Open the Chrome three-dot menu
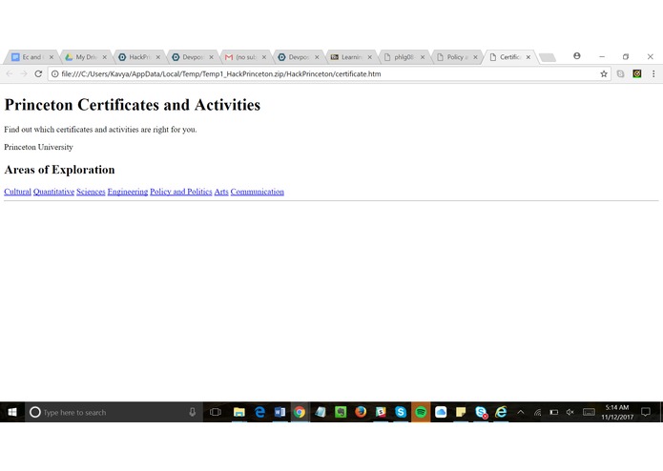This screenshot has width=663, height=471. point(653,74)
